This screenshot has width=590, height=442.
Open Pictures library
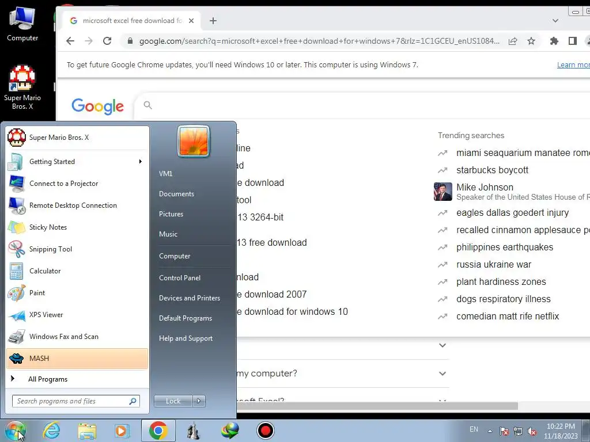tap(171, 214)
